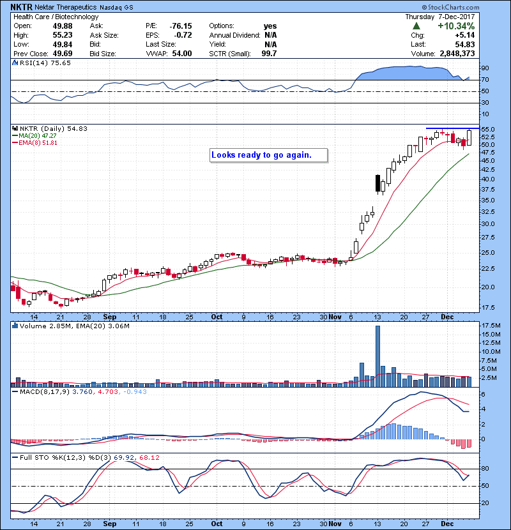Screen dimensions: 511x530
Task: Click the tallest volume bar near Nov 13
Action: click(378, 356)
